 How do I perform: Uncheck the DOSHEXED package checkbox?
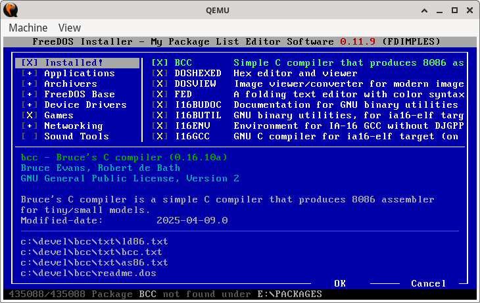point(160,73)
